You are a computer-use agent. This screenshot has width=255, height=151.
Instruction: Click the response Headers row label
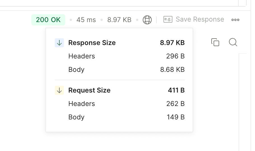82,56
